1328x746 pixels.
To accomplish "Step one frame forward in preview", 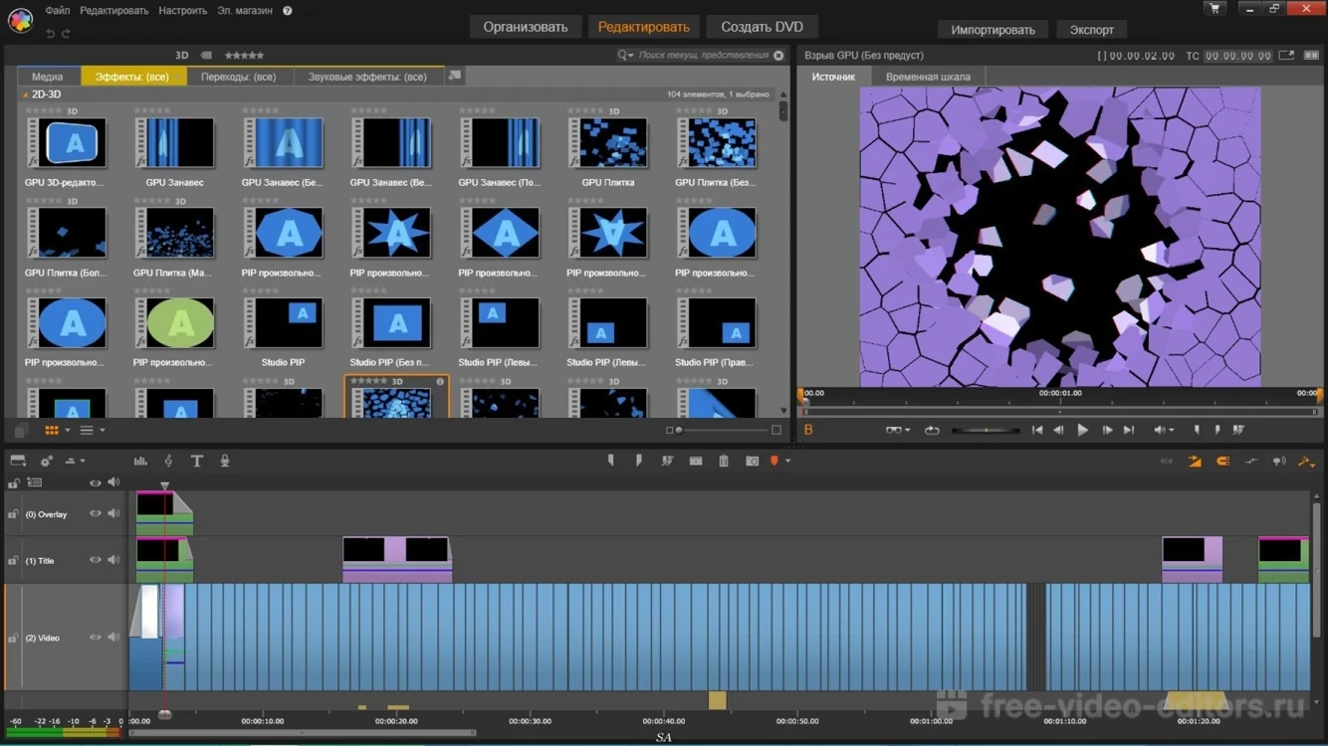I will [x=1107, y=431].
